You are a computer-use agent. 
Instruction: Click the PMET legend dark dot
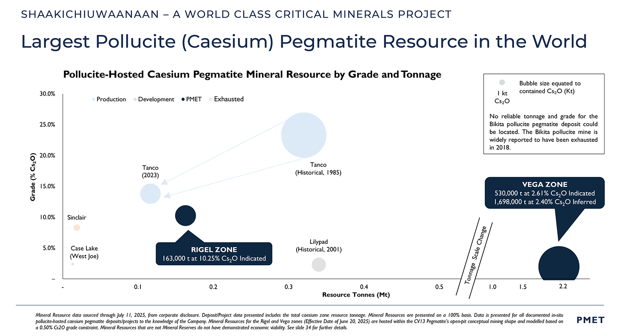click(x=183, y=99)
